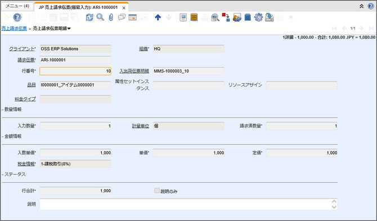
Task: Click the 定価 field
Action: tap(302, 153)
